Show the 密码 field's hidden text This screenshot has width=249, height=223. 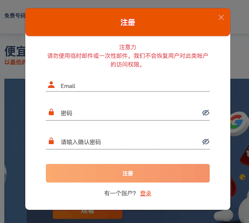point(205,113)
